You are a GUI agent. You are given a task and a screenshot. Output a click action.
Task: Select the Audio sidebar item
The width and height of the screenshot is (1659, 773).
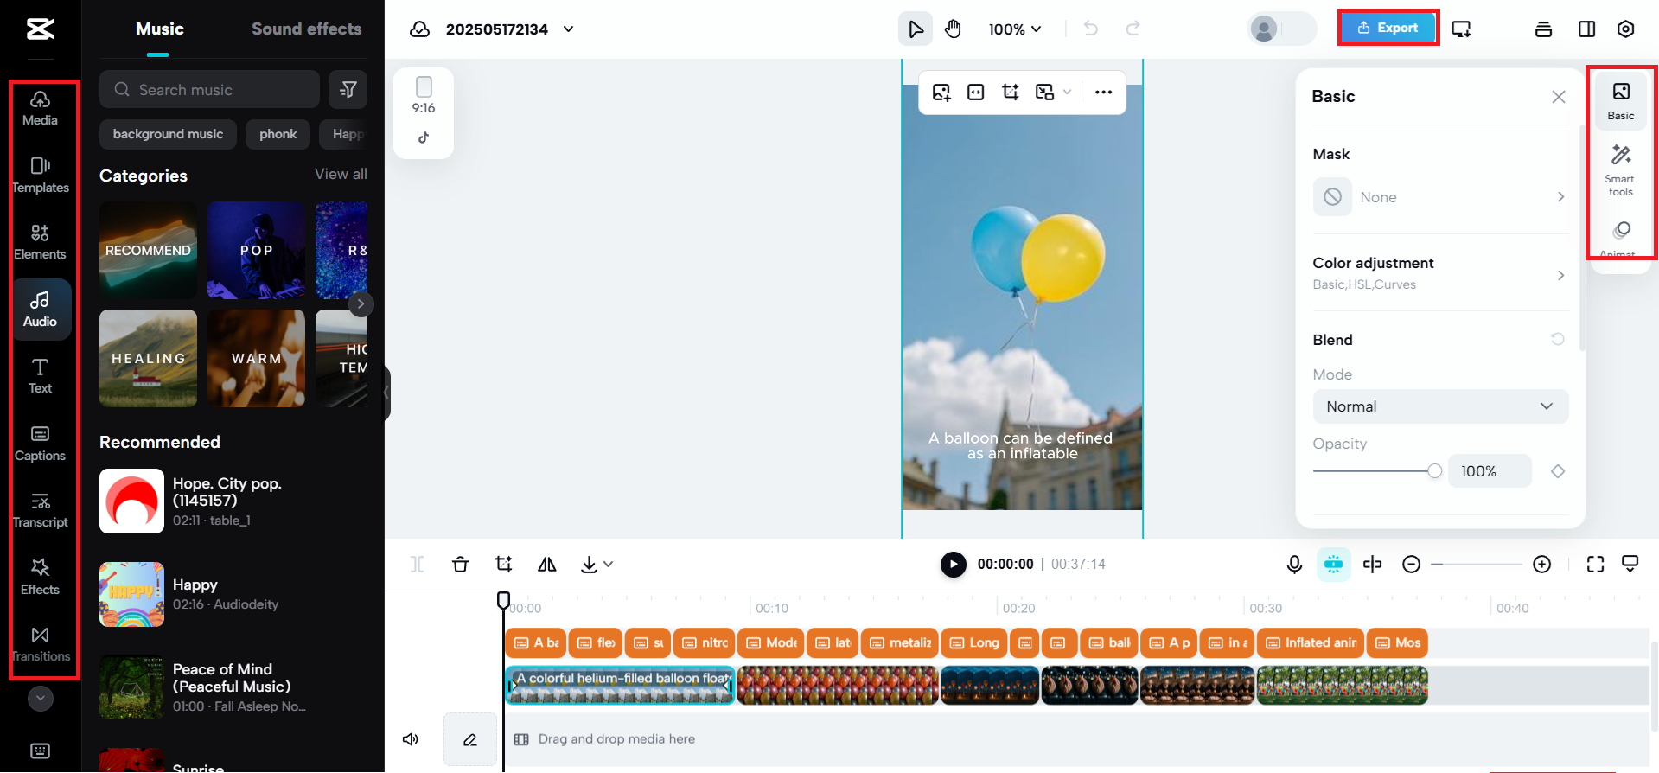[x=40, y=310]
